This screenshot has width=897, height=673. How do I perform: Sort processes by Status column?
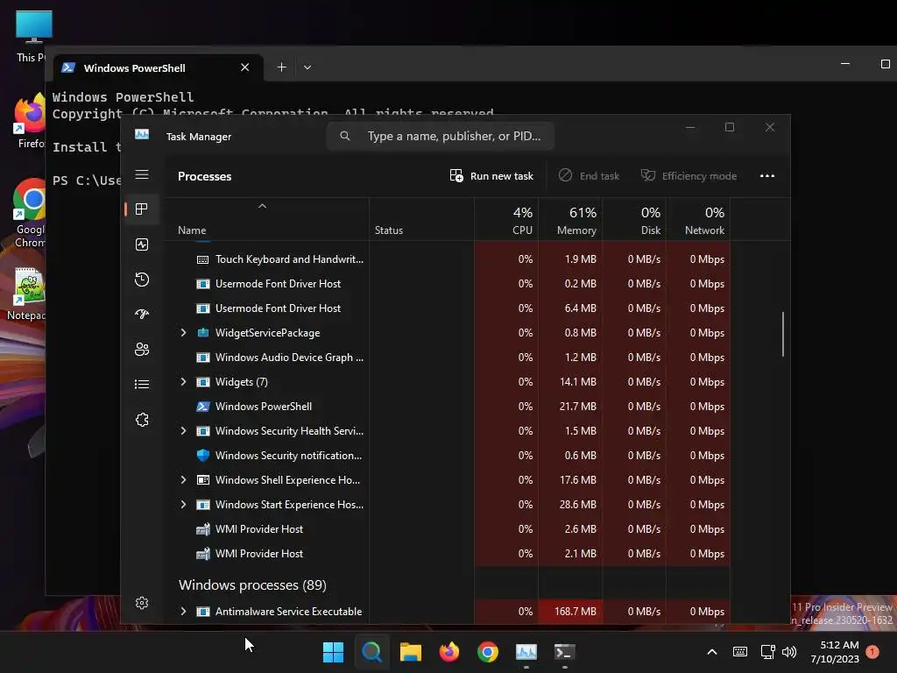click(421, 220)
